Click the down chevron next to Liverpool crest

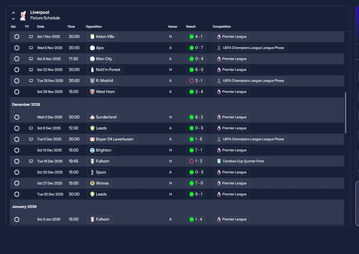13,19
